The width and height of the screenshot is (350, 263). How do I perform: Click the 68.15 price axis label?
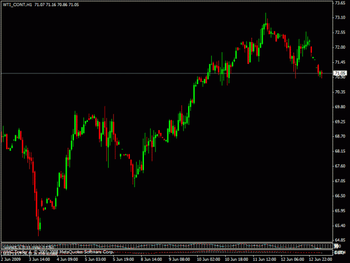(x=340, y=151)
